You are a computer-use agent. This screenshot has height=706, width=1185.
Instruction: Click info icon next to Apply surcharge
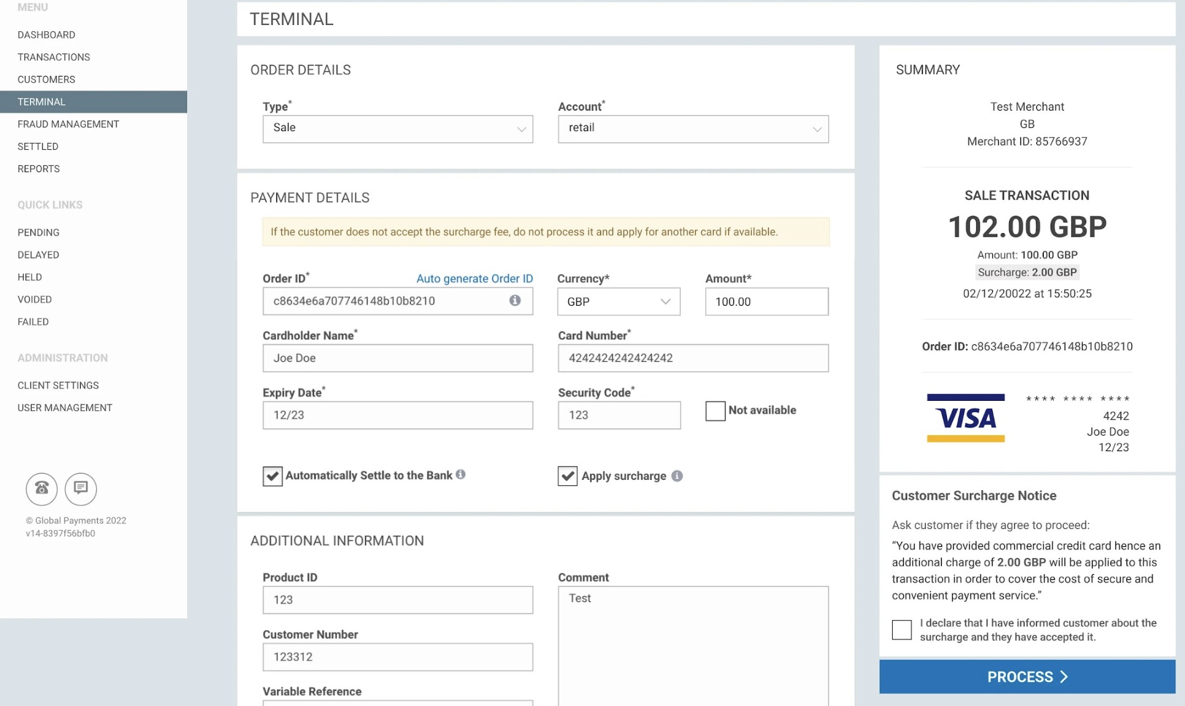point(677,476)
